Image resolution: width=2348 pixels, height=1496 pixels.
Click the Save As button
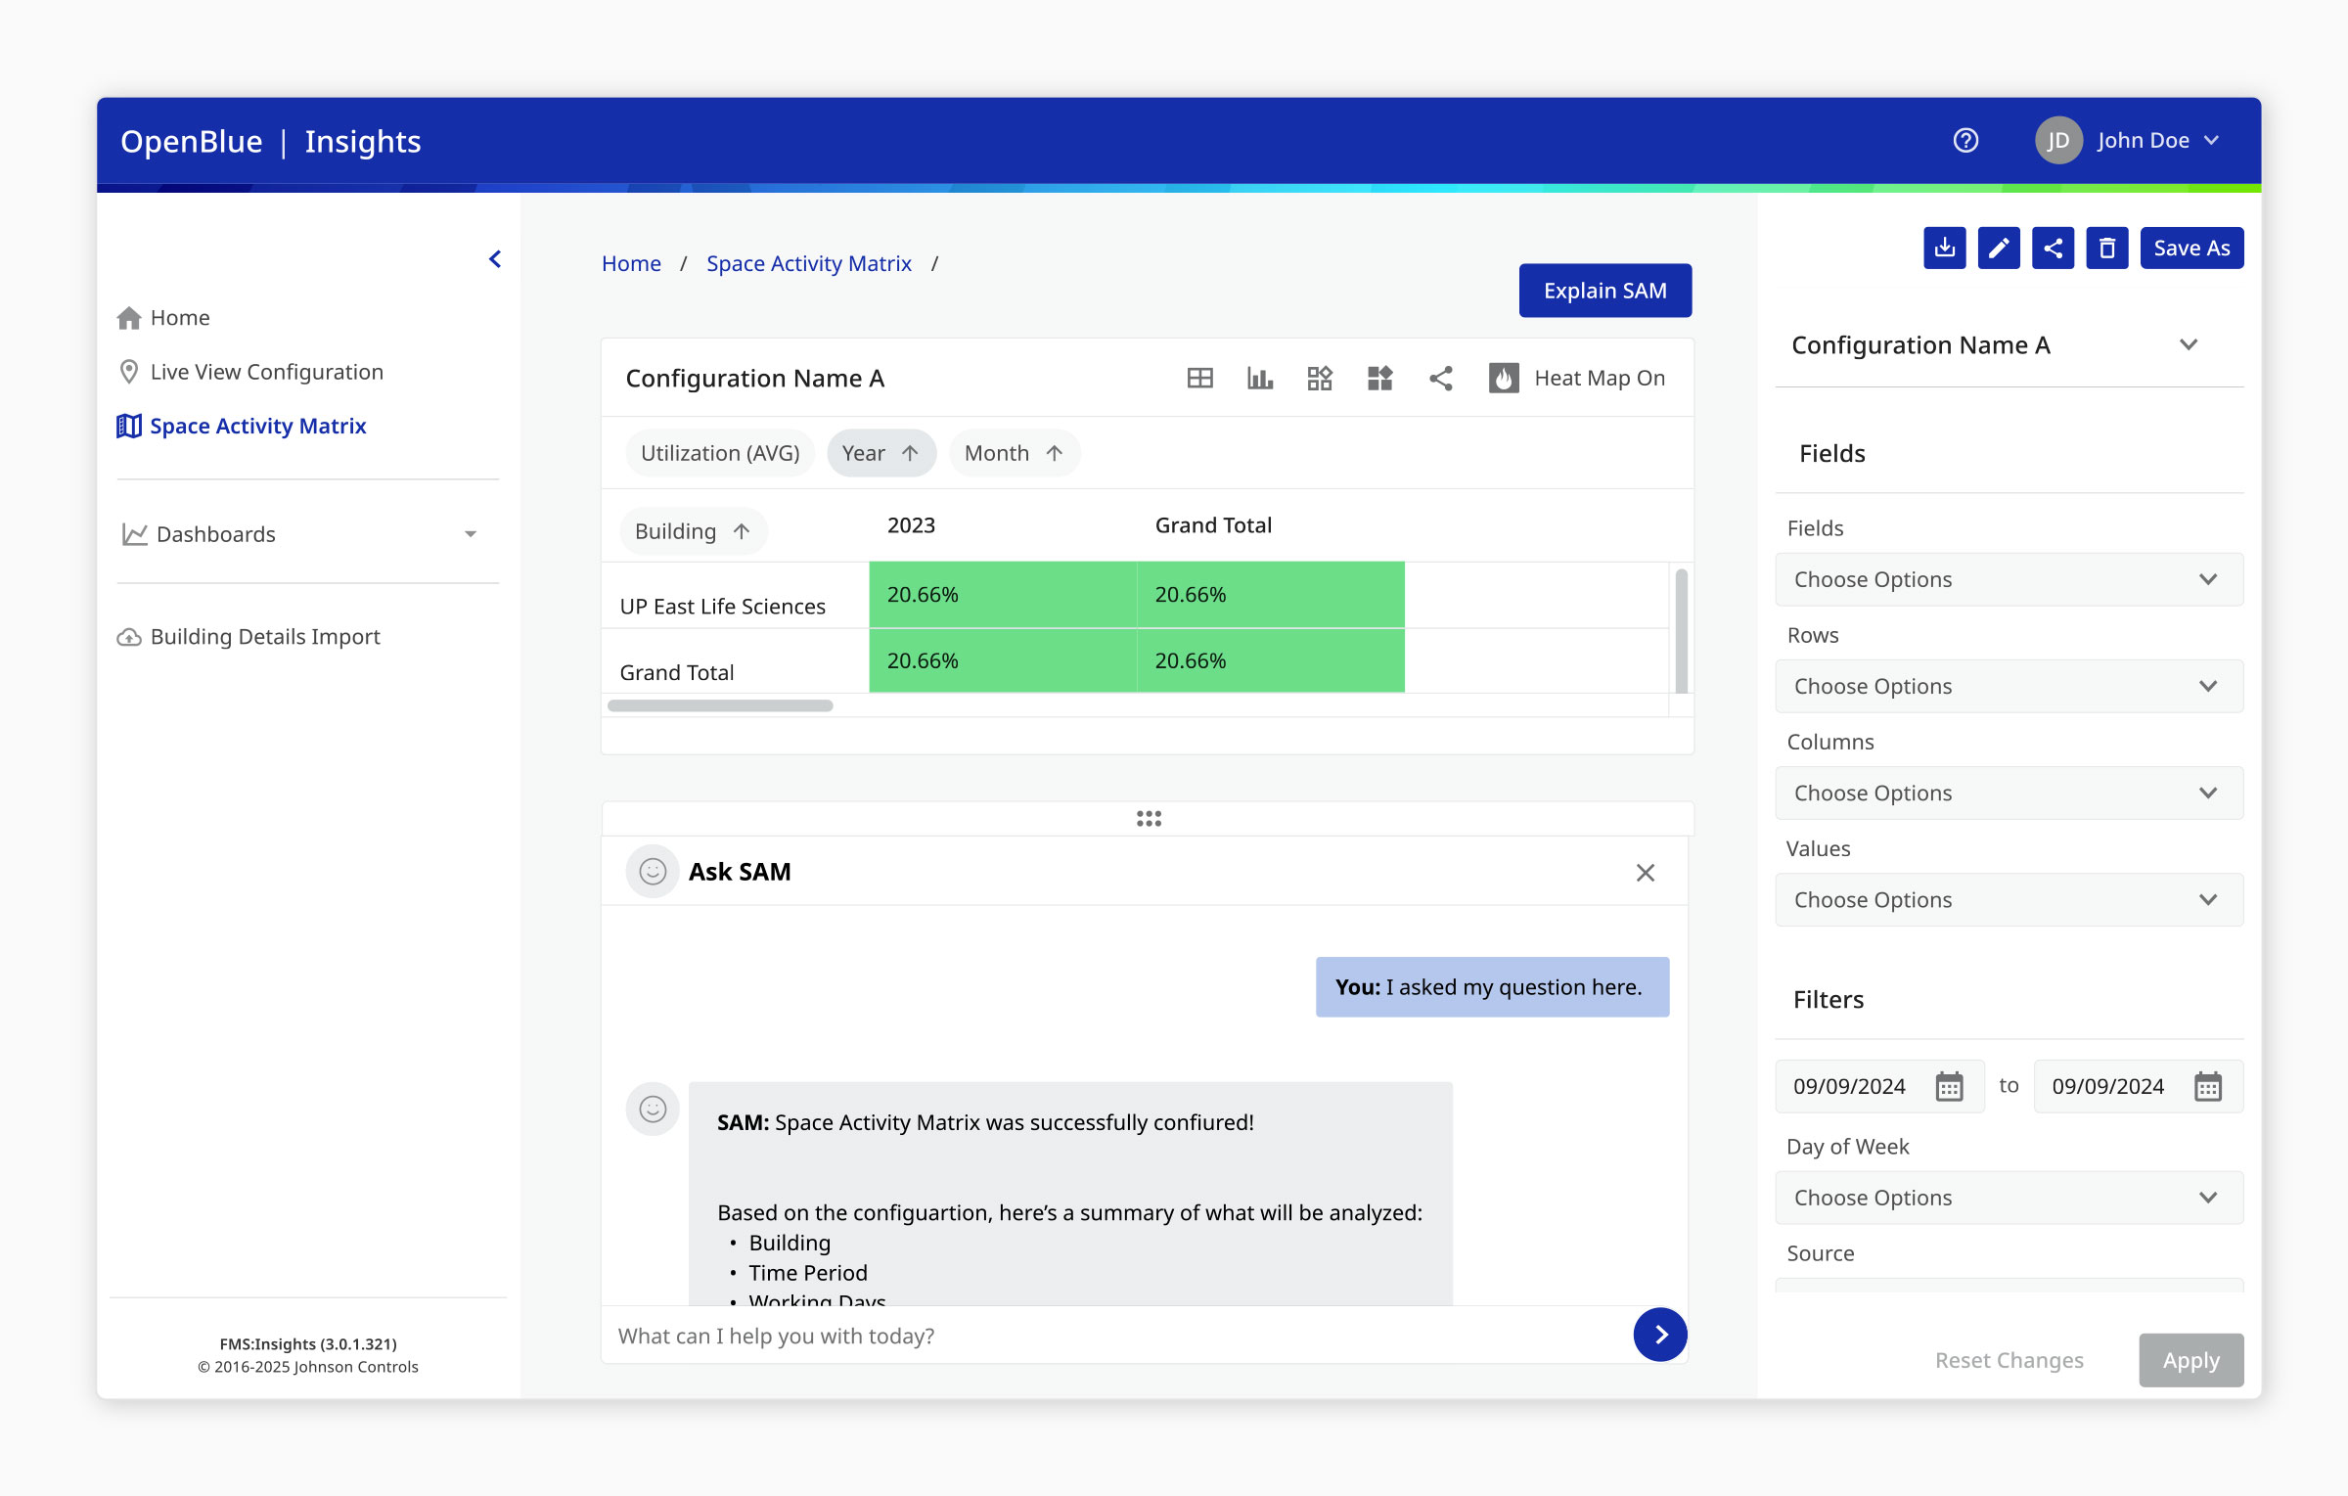coord(2191,249)
